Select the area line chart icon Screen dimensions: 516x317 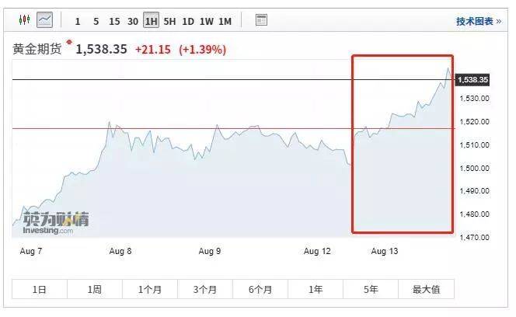click(x=45, y=19)
